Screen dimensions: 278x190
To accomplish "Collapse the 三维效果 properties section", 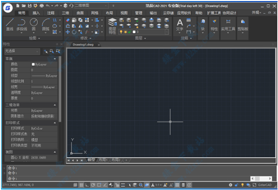I will point(55,105).
